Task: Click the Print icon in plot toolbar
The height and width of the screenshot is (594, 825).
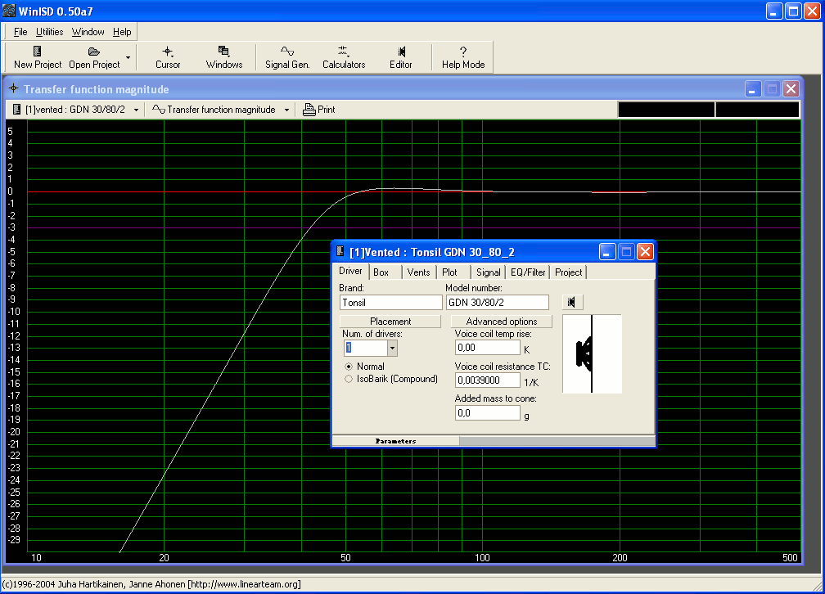Action: [309, 110]
